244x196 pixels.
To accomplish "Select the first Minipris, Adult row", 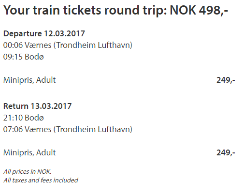I will click(119, 80).
